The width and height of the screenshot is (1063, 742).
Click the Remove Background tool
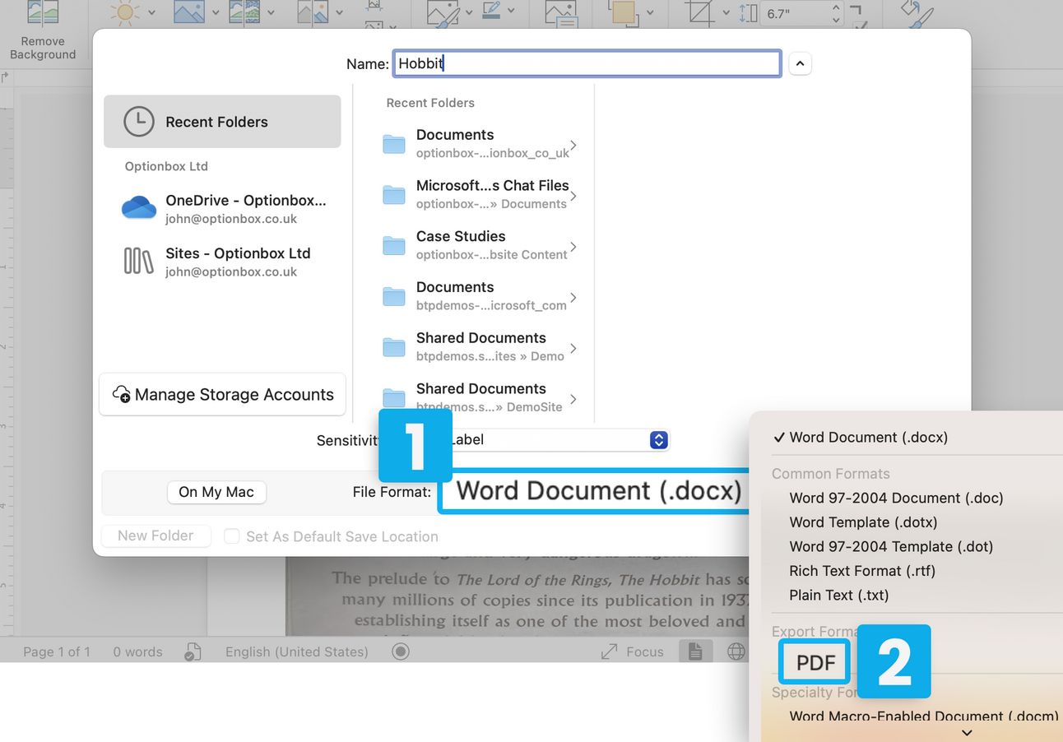pos(43,33)
